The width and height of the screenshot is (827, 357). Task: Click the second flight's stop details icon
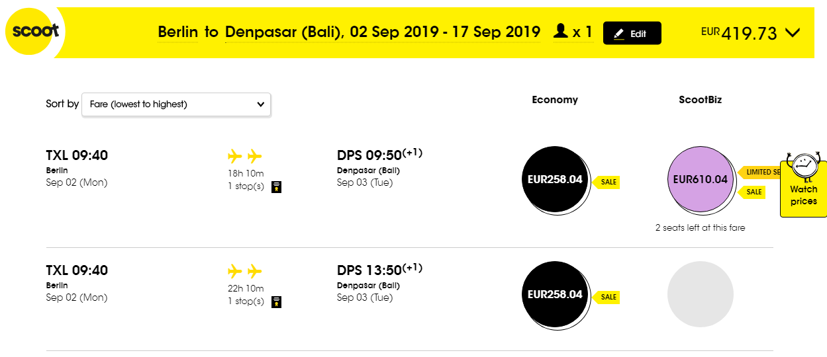(277, 301)
